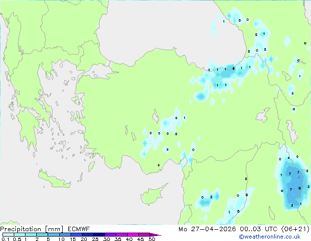
Task: Select the 40–45 mm magenta legend swatch
Action: coord(133,235)
